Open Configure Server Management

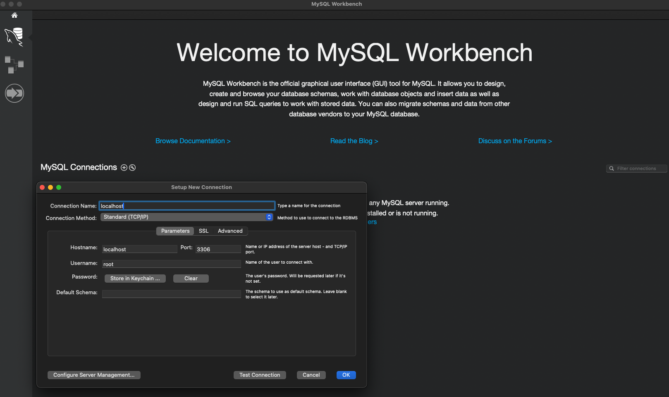pos(94,375)
